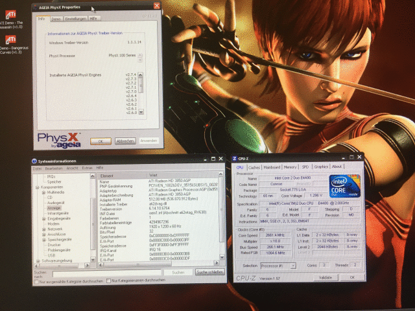Open ATI Demo The Assassin desktop icon
The image size is (415, 311).
tap(10, 19)
